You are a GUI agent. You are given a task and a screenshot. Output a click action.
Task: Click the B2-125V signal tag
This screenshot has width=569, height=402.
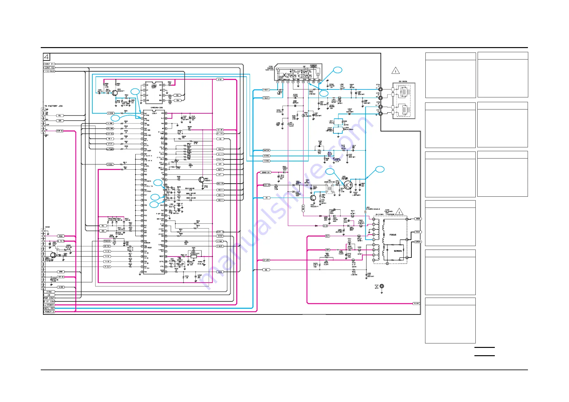pos(267,260)
